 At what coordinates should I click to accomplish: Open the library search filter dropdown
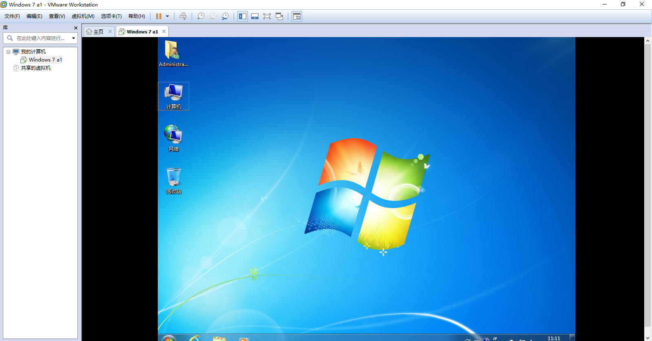(x=73, y=38)
